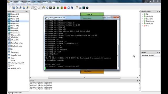The image size is (168, 94).
Task: Click the Interface column header in Captures
Action: 151,56
